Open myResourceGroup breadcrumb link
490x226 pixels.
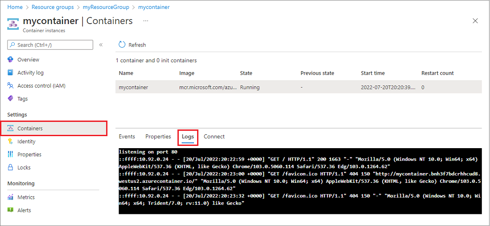pos(105,7)
